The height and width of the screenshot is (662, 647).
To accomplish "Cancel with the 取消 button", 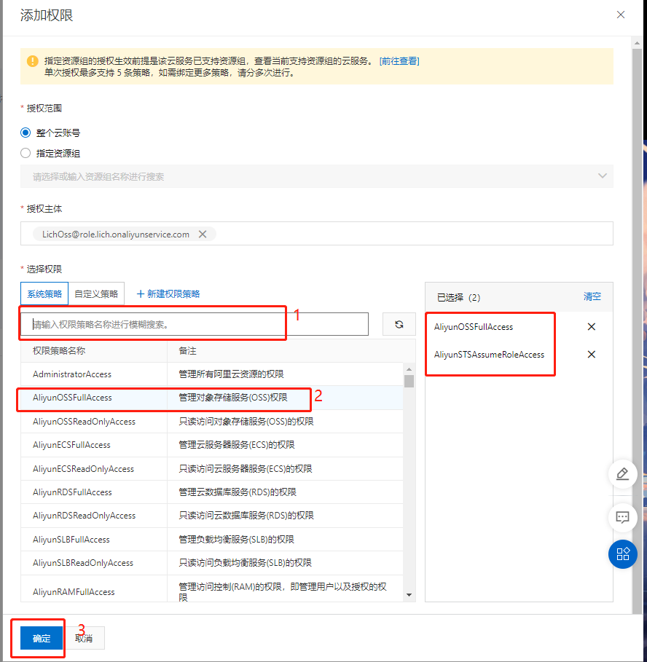I will [84, 639].
